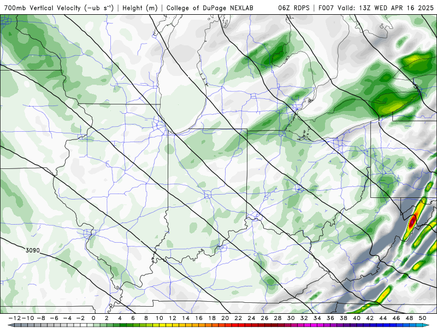This screenshot has height=328, width=437.
Task: Click the "-4" color scale label
Action: tap(67, 318)
